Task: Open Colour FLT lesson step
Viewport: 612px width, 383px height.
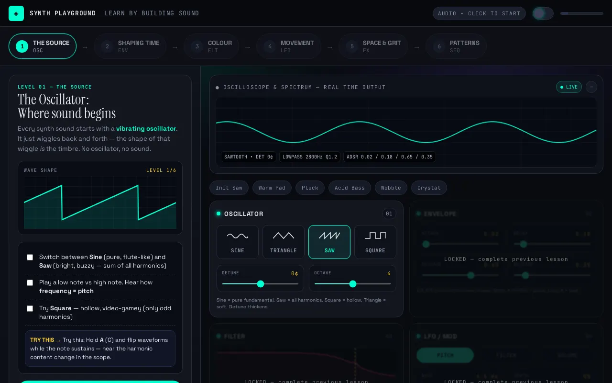Action: pos(211,46)
